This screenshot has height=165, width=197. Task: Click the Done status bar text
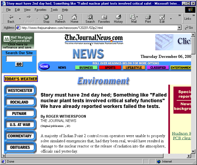tap(11, 161)
